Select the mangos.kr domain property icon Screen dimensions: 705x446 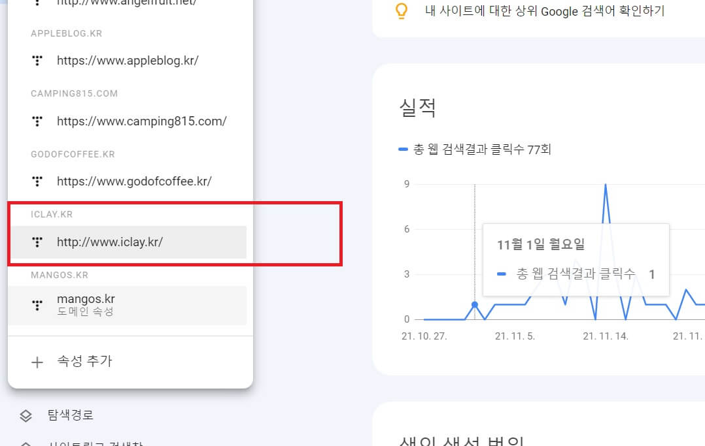coord(37,305)
